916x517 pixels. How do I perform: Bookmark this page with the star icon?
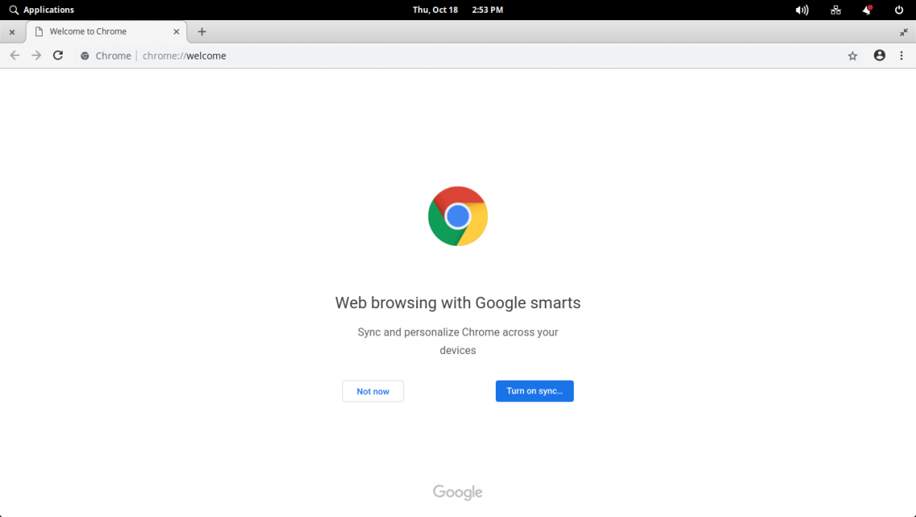[853, 56]
